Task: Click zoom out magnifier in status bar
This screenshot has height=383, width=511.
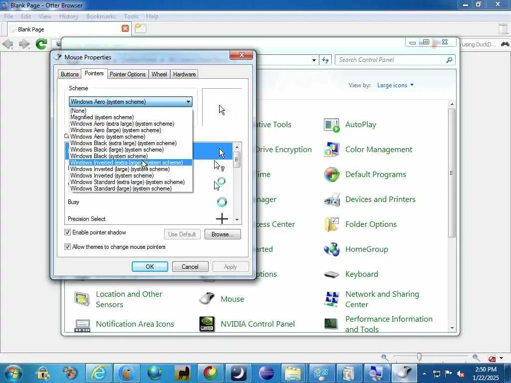Action: point(385,358)
